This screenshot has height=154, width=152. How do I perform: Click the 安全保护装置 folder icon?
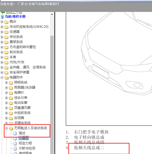coord(6,73)
